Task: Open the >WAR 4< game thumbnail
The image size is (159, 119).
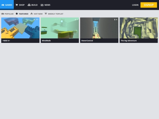Action: pyautogui.click(x=20, y=28)
